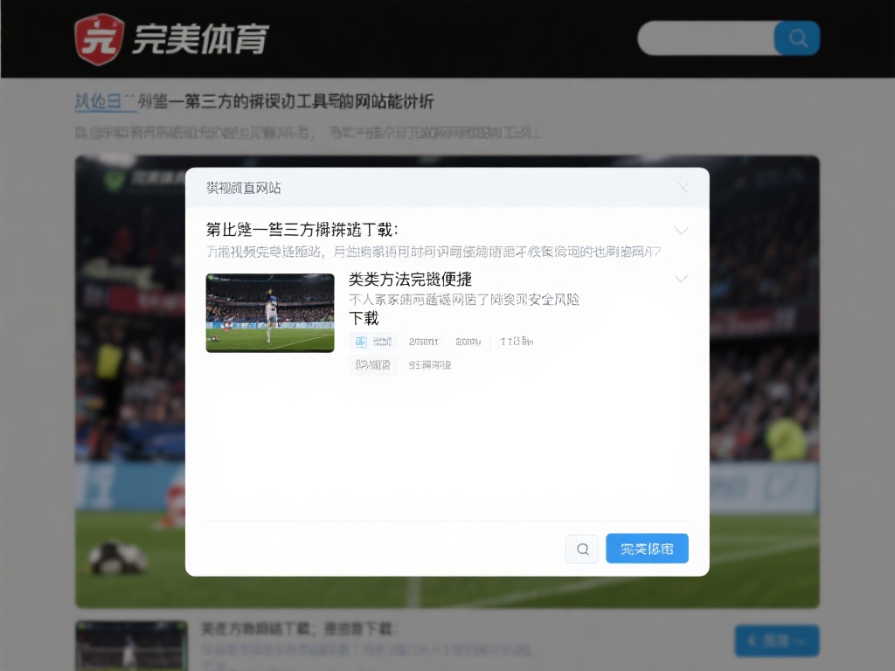Click the second tag chip below metadata row
The width and height of the screenshot is (895, 671).
click(x=430, y=365)
